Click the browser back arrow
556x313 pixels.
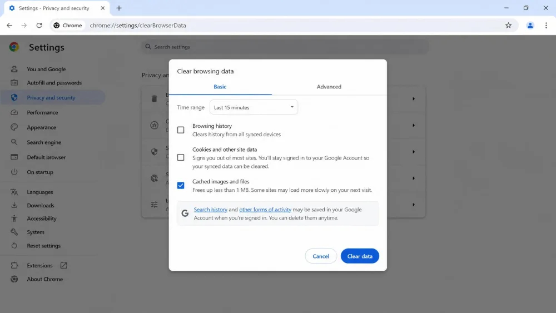pos(9,26)
